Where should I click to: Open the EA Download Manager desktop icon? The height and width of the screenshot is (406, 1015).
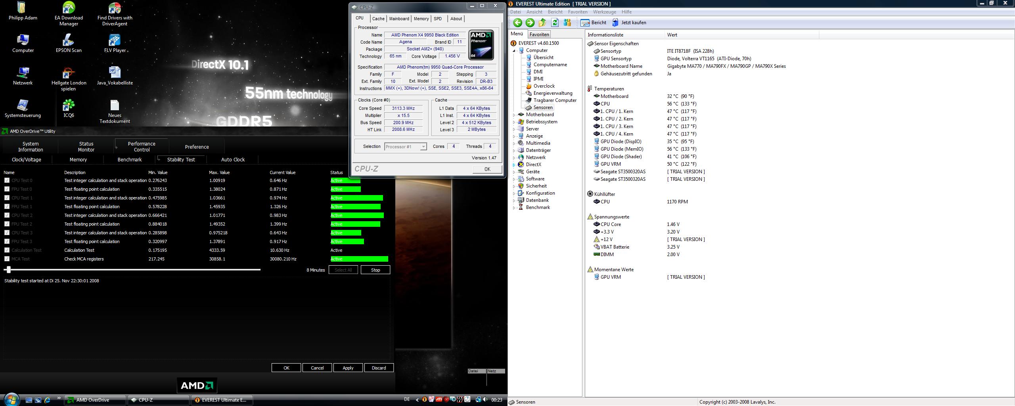pos(69,14)
